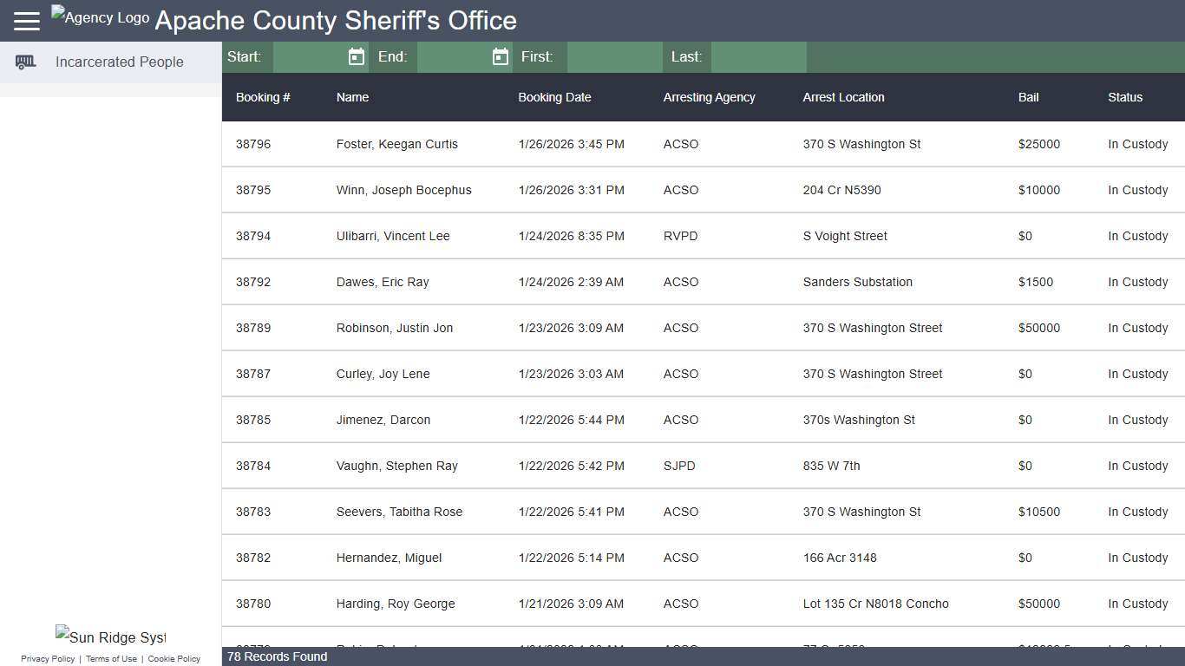Select the Incarcerated People jail icon

[x=25, y=62]
